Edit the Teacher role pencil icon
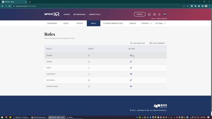The image size is (212, 119). click(x=131, y=62)
